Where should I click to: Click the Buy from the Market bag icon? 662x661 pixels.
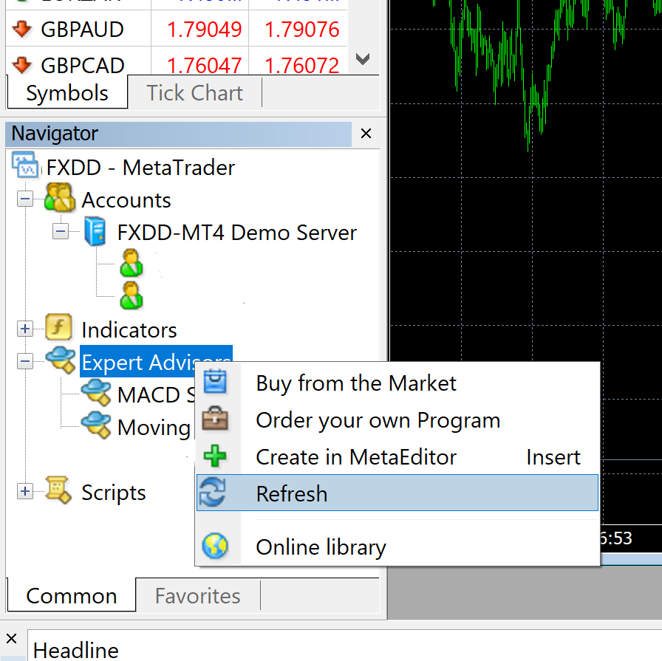(215, 382)
